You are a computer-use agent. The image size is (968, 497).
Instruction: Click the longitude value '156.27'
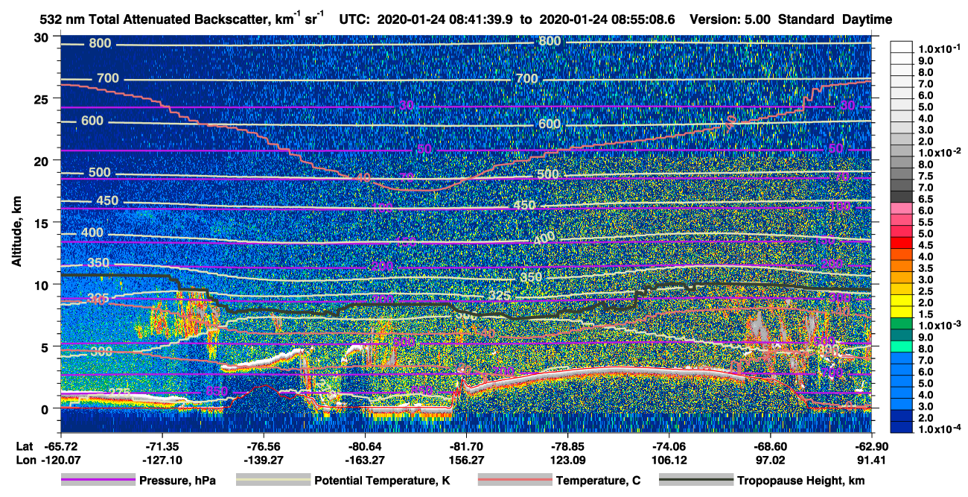[x=466, y=460]
